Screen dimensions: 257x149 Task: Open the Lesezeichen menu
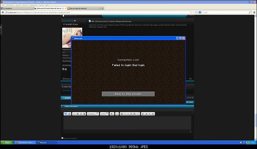[x=33, y=5]
